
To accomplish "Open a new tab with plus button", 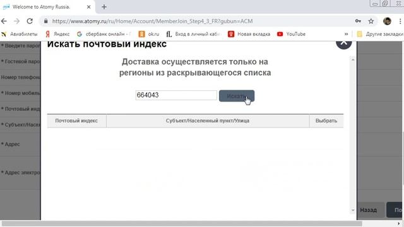I will [x=104, y=7].
